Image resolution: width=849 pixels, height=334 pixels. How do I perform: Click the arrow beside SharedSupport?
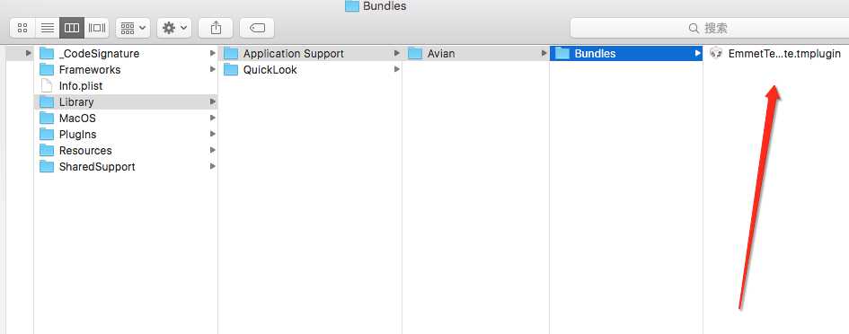(213, 167)
